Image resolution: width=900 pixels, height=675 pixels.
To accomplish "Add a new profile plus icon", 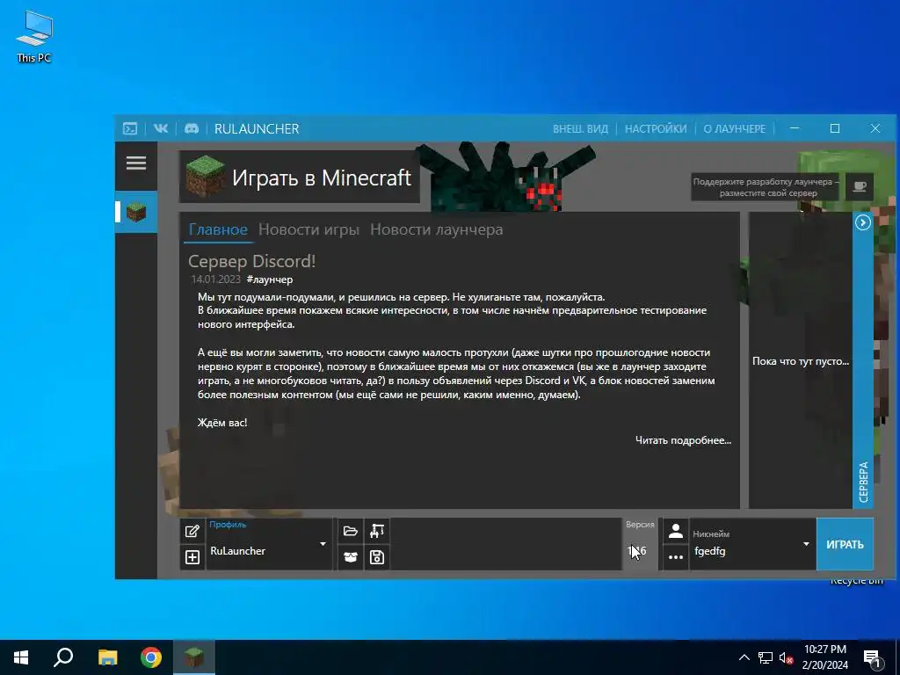I will pyautogui.click(x=192, y=556).
